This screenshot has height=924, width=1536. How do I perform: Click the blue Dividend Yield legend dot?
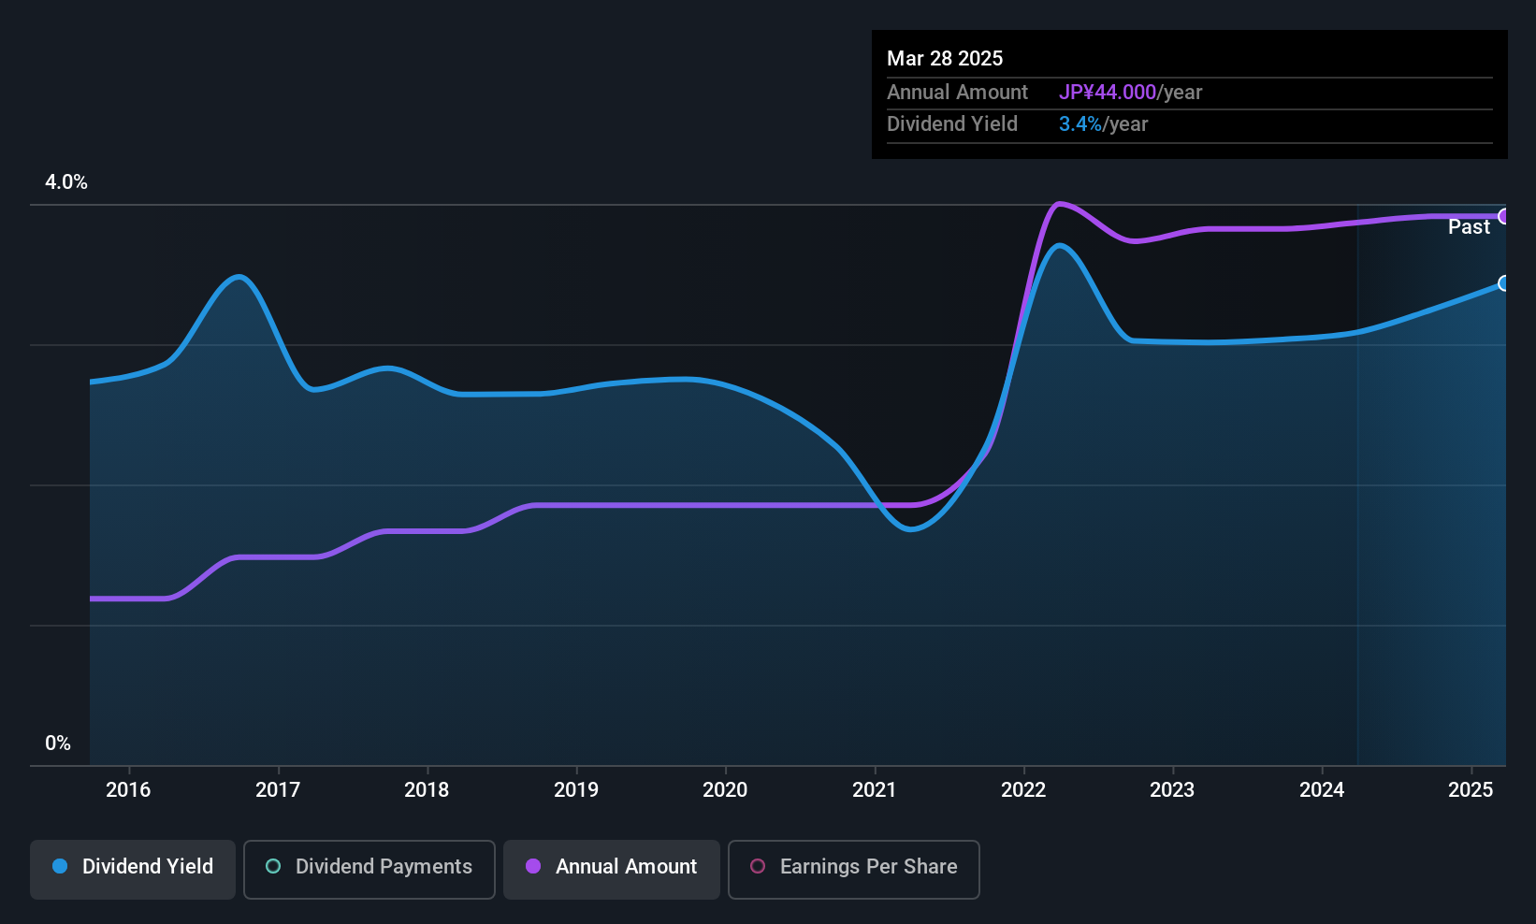point(60,867)
